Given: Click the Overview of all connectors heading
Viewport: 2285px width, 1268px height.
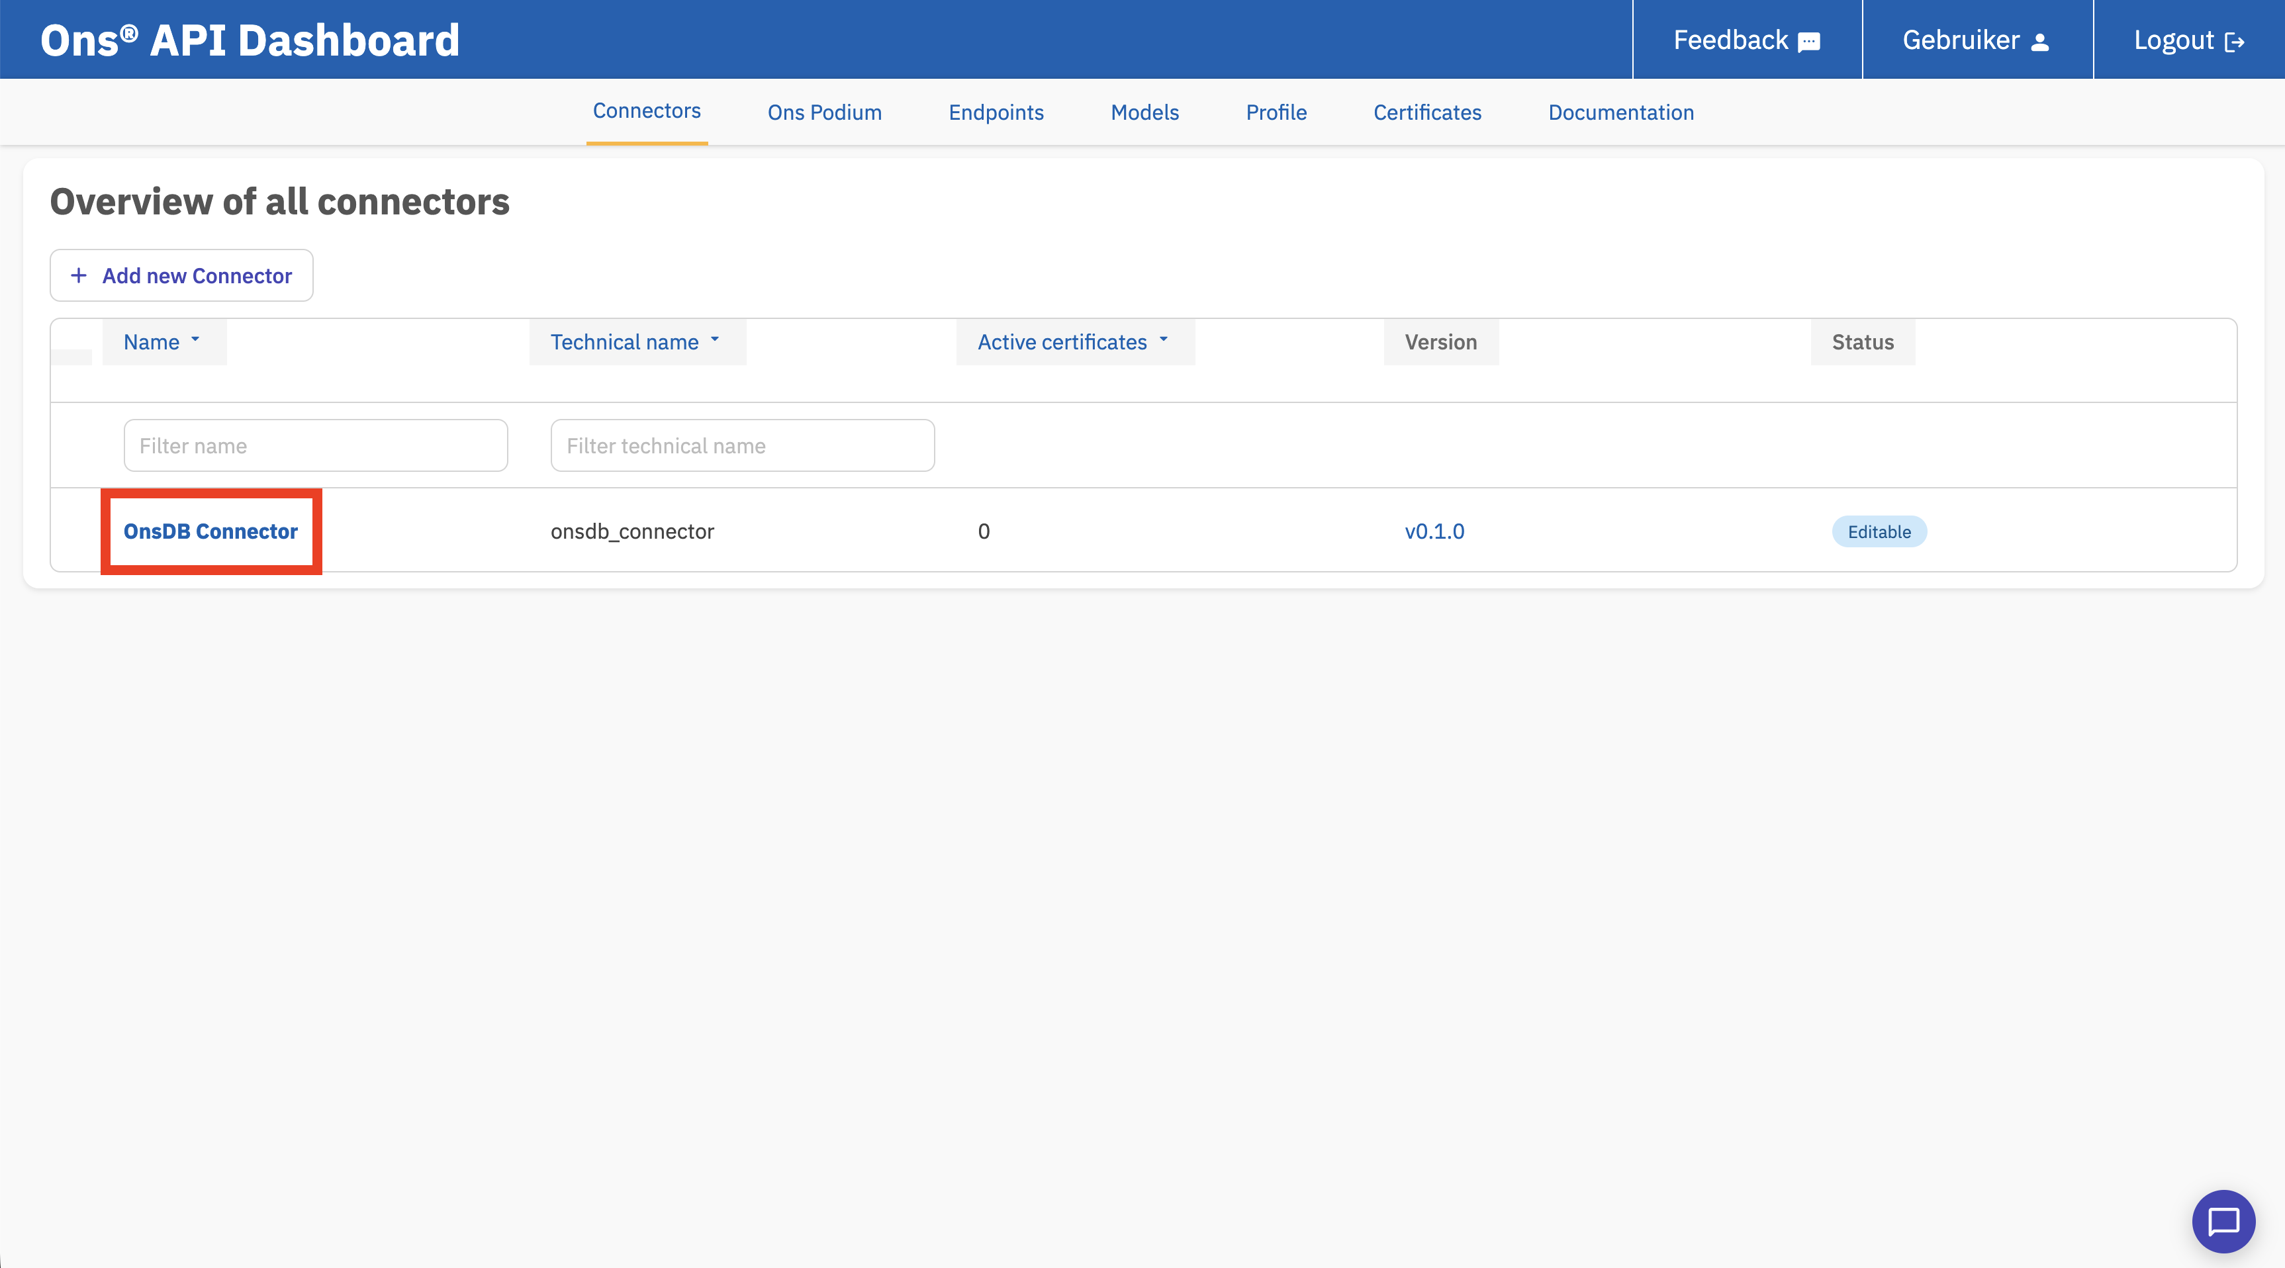Looking at the screenshot, I should [279, 201].
